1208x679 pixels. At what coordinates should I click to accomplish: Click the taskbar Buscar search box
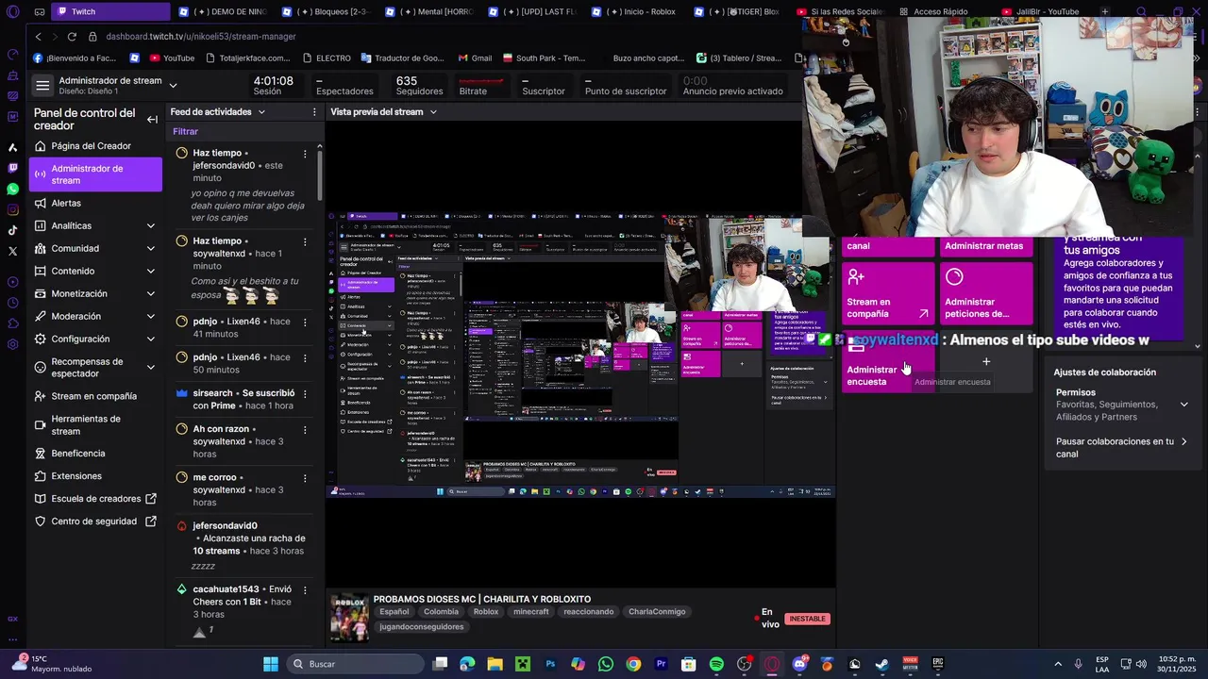pos(355,664)
